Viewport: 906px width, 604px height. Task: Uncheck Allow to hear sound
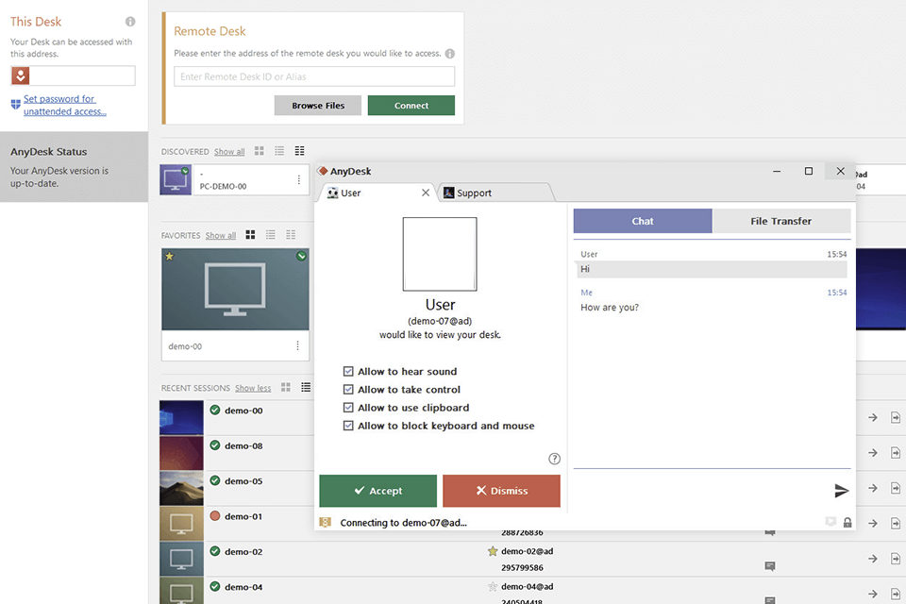coord(349,371)
